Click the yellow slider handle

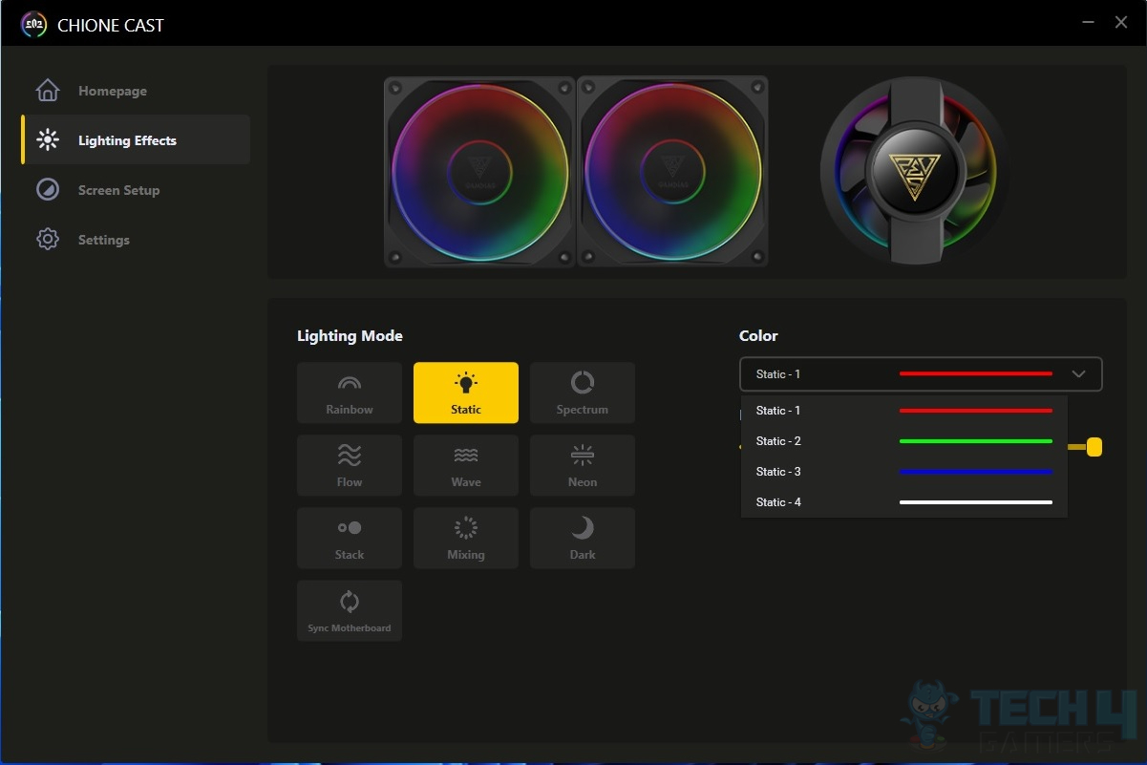coord(1094,447)
